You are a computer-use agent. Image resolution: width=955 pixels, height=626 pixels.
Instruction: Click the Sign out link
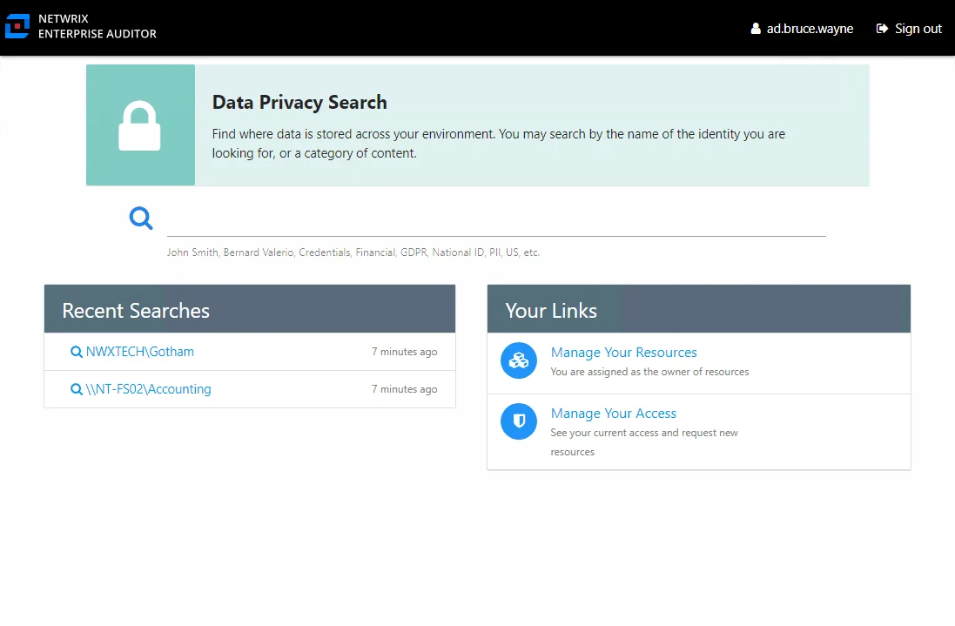(x=918, y=29)
